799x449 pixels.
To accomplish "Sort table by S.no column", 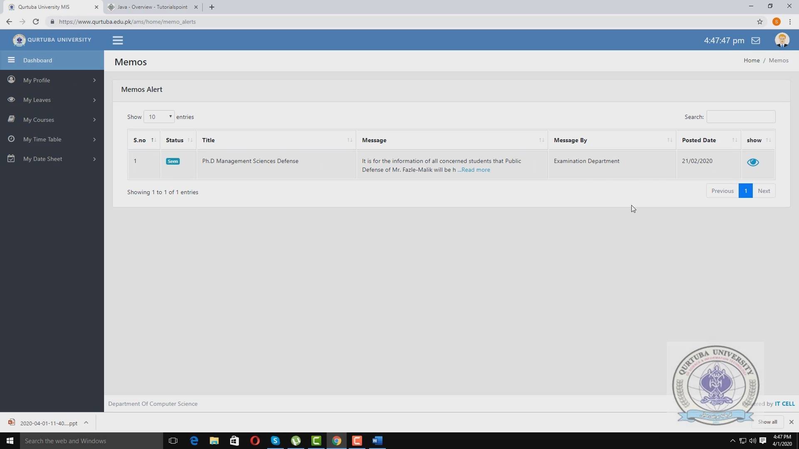I will pos(144,140).
